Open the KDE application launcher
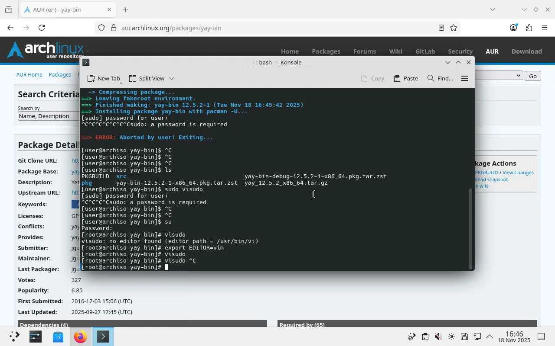Viewport: 555px width, 346px height. point(14,336)
